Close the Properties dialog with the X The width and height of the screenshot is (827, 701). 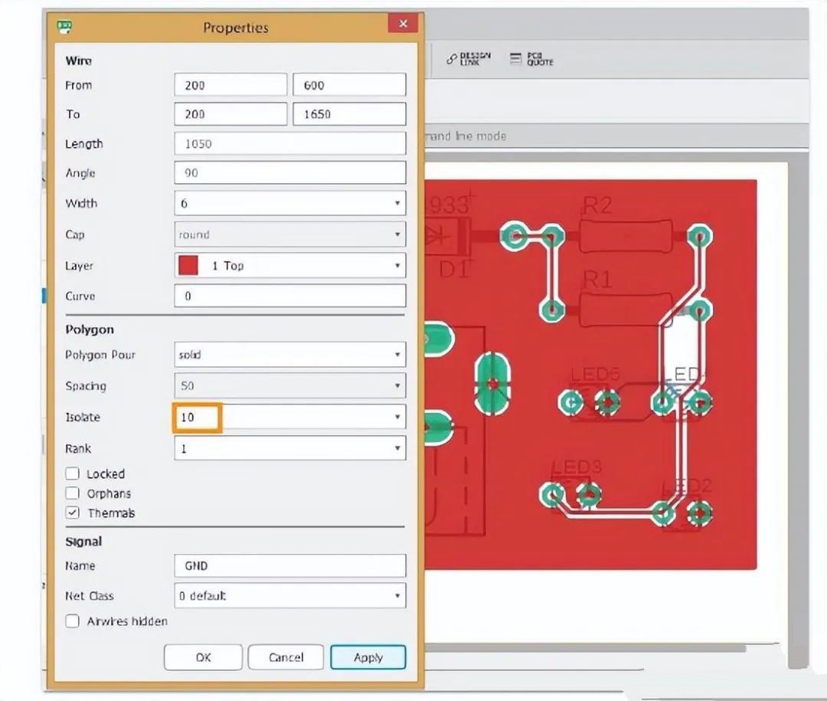click(x=402, y=25)
